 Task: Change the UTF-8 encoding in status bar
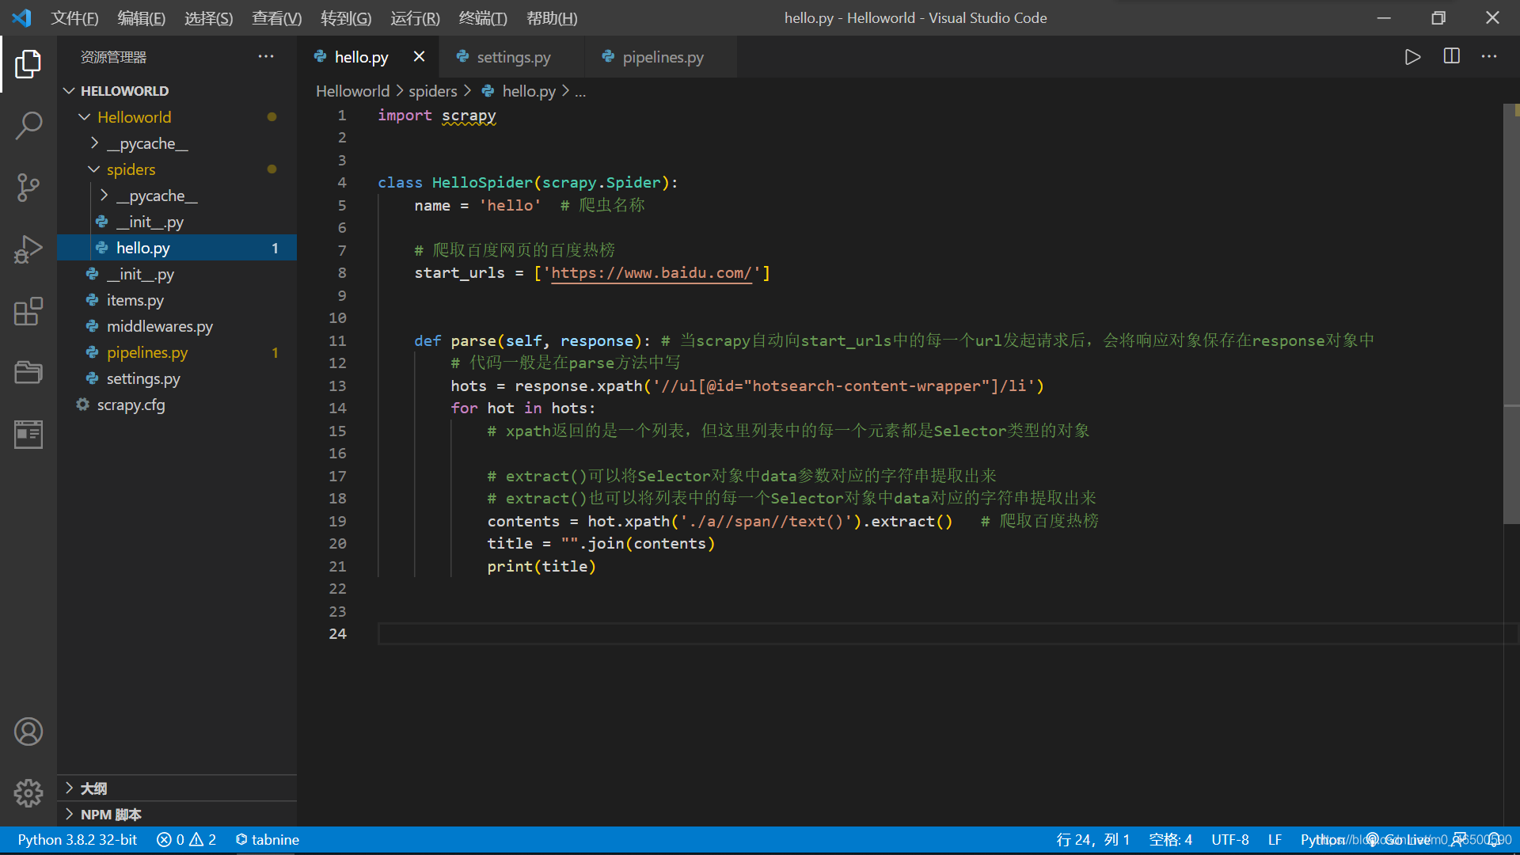coord(1229,839)
